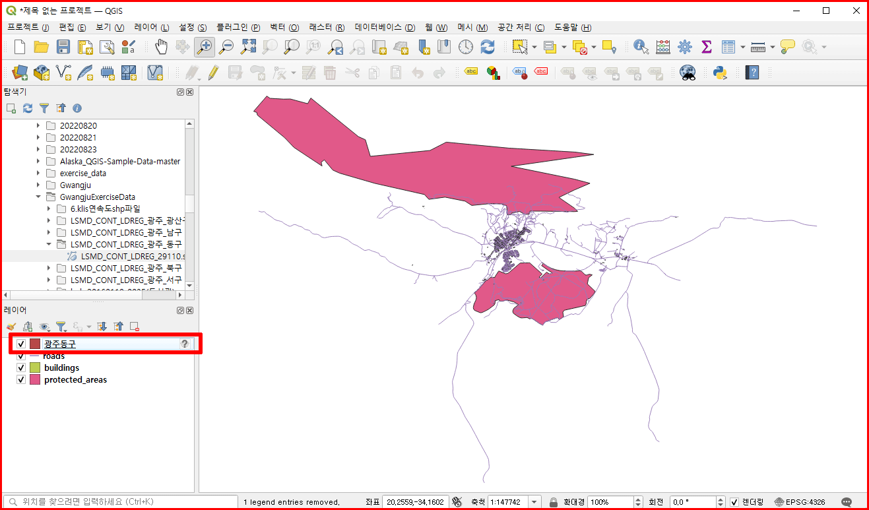Open the log messages speech bubble button
The height and width of the screenshot is (510, 869).
click(x=847, y=502)
